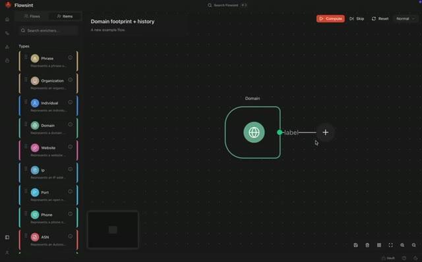The width and height of the screenshot is (422, 262).
Task: Click the plus add-node button
Action: (x=325, y=132)
